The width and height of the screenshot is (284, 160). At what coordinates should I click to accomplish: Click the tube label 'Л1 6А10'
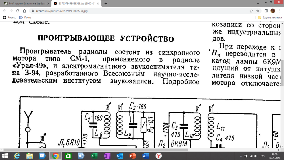pyautogui.click(x=69, y=143)
